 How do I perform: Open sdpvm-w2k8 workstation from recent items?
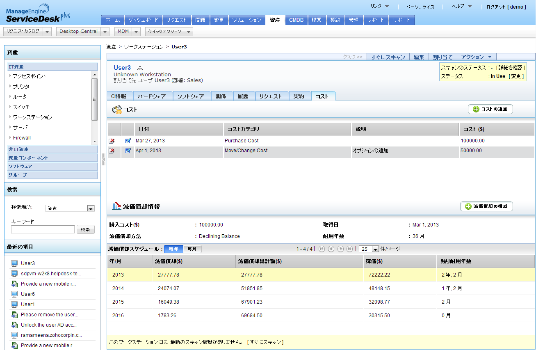click(x=51, y=274)
